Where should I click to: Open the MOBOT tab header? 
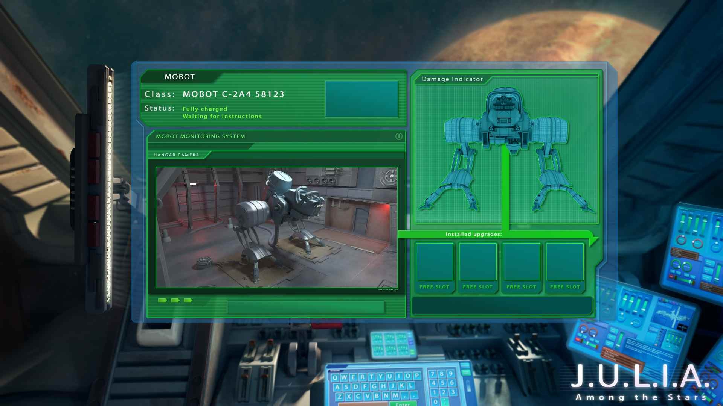point(180,77)
